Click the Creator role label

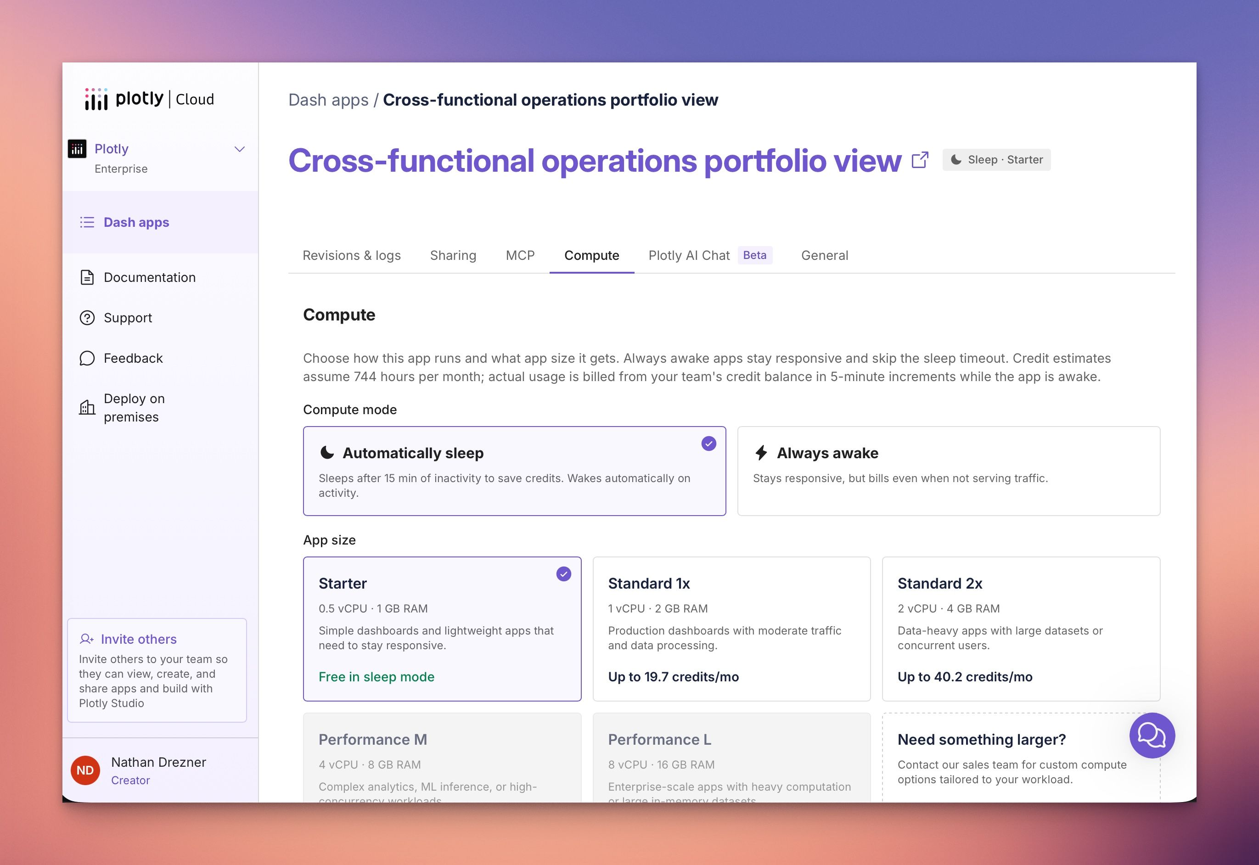coord(130,781)
